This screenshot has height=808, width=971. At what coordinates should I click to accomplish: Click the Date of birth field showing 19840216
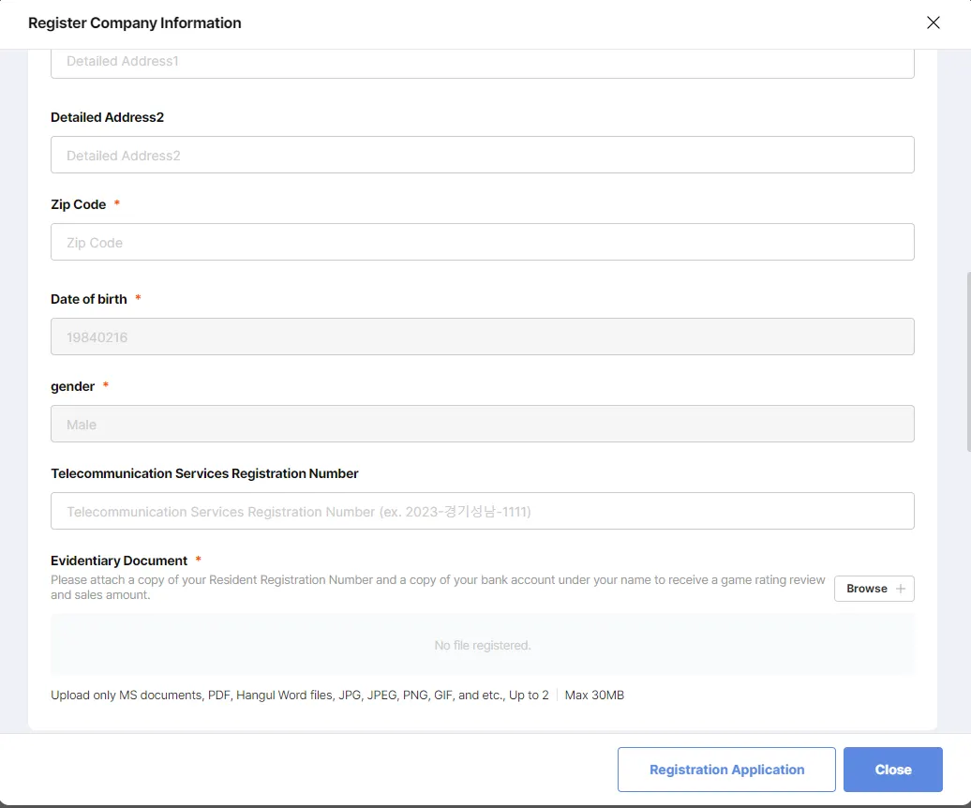pos(482,337)
